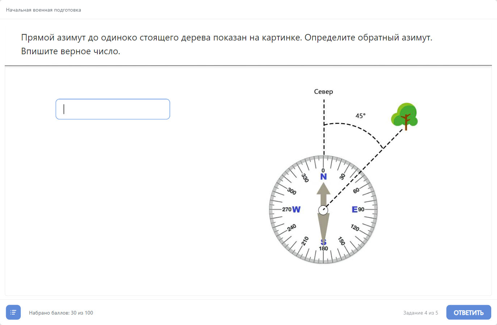The height and width of the screenshot is (325, 497).
Task: Click the blue W letter on compass
Action: pyautogui.click(x=296, y=210)
